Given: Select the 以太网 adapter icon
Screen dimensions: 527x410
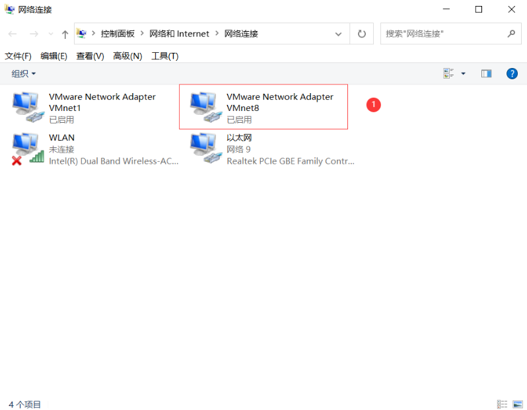Looking at the screenshot, I should click(x=206, y=148).
